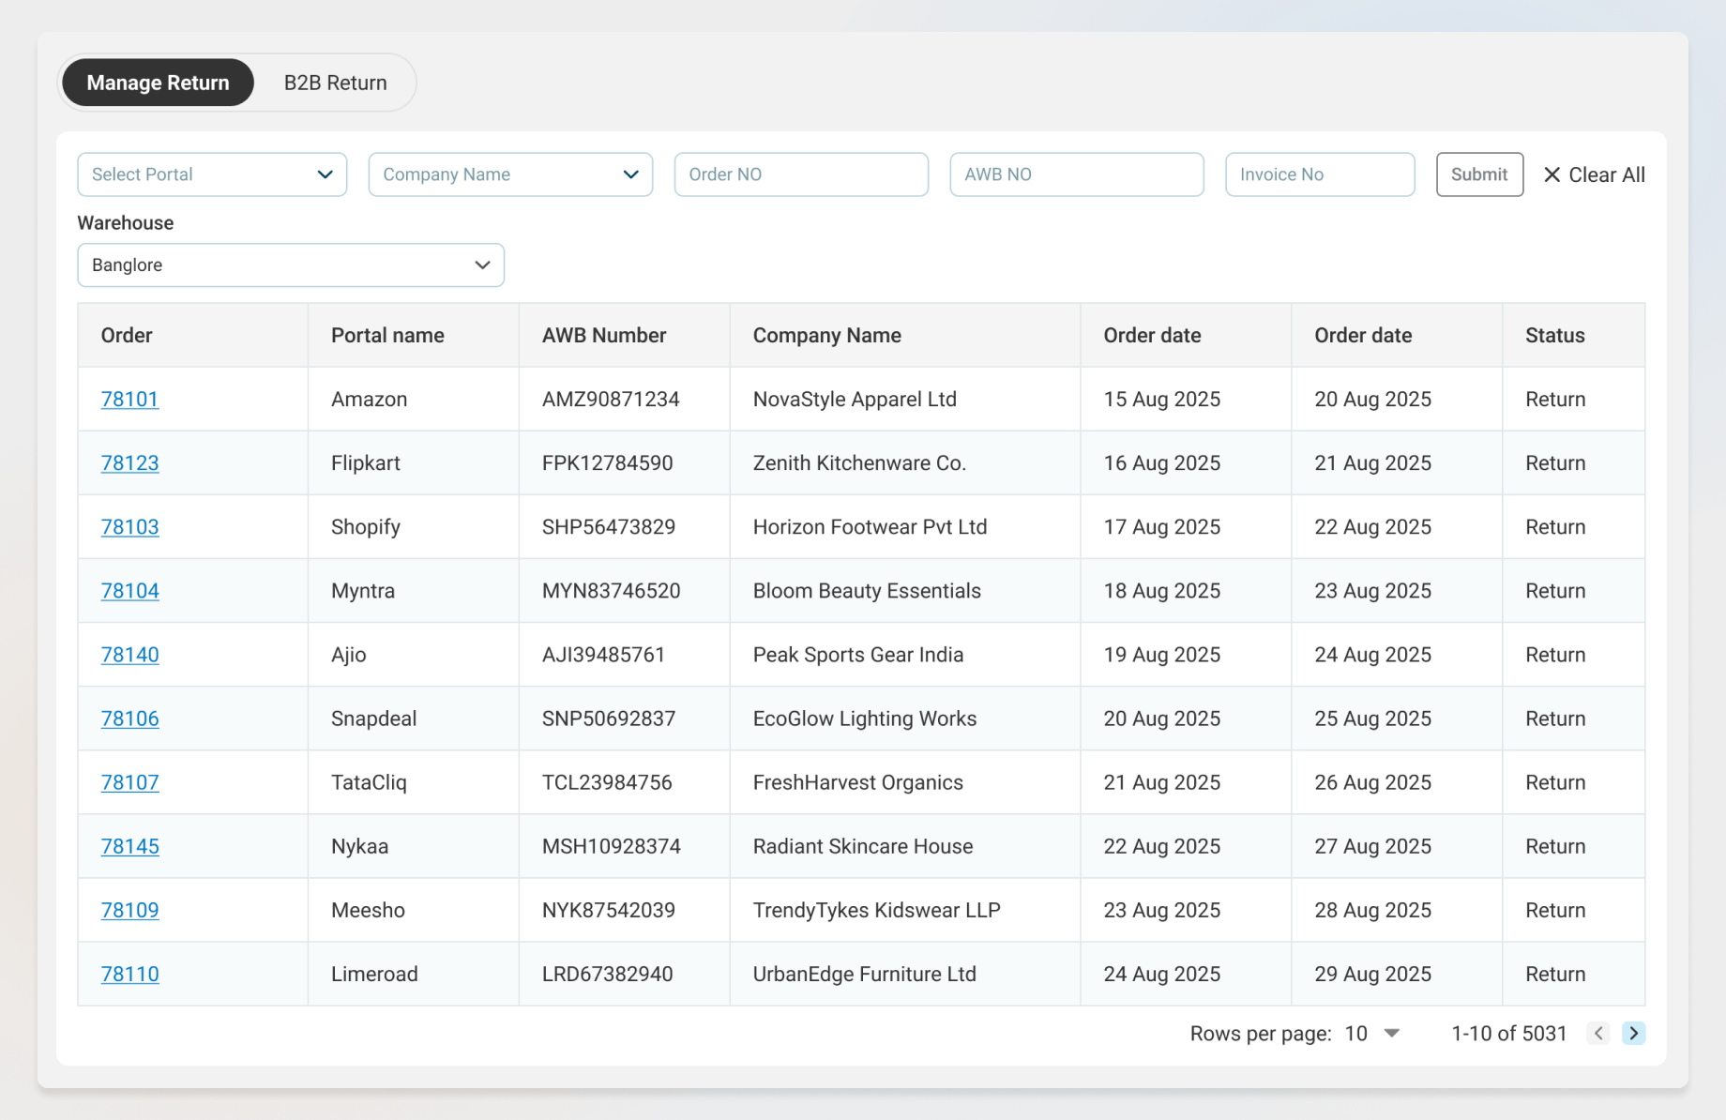The height and width of the screenshot is (1120, 1726).
Task: Click the Status column header
Action: click(1574, 336)
